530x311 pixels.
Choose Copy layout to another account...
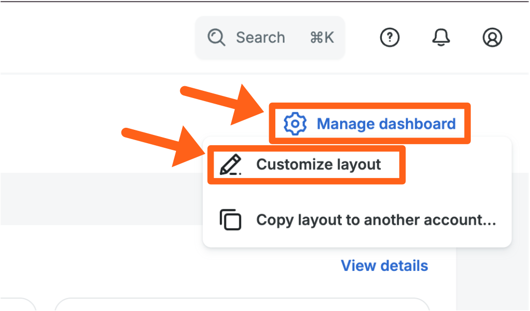click(376, 220)
